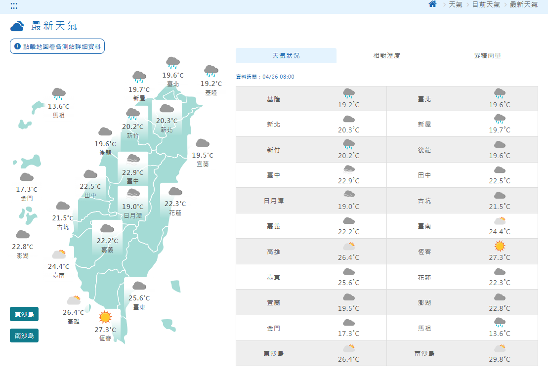Open the grid menu icon at top left
The height and width of the screenshot is (378, 548).
click(14, 5)
